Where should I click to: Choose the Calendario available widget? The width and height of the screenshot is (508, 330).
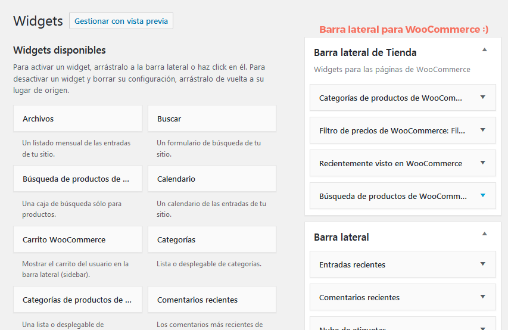coord(211,179)
